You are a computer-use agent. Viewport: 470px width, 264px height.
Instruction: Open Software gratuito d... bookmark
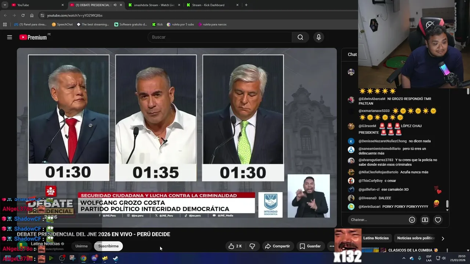(x=131, y=25)
